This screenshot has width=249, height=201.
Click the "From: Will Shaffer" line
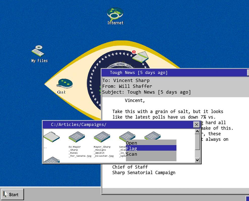(x=127, y=86)
